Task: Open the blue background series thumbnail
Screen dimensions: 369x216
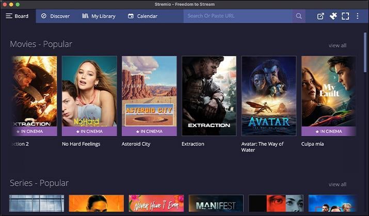Action: click(333, 203)
